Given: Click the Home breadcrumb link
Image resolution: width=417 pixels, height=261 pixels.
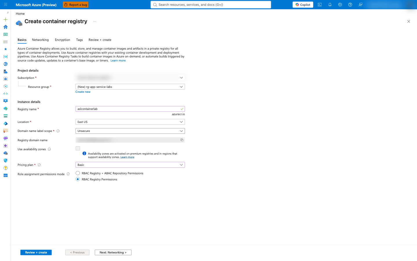Looking at the screenshot, I should [20, 14].
